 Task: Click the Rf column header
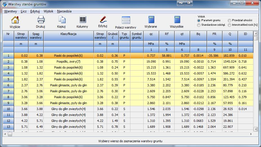tap(167, 36)
